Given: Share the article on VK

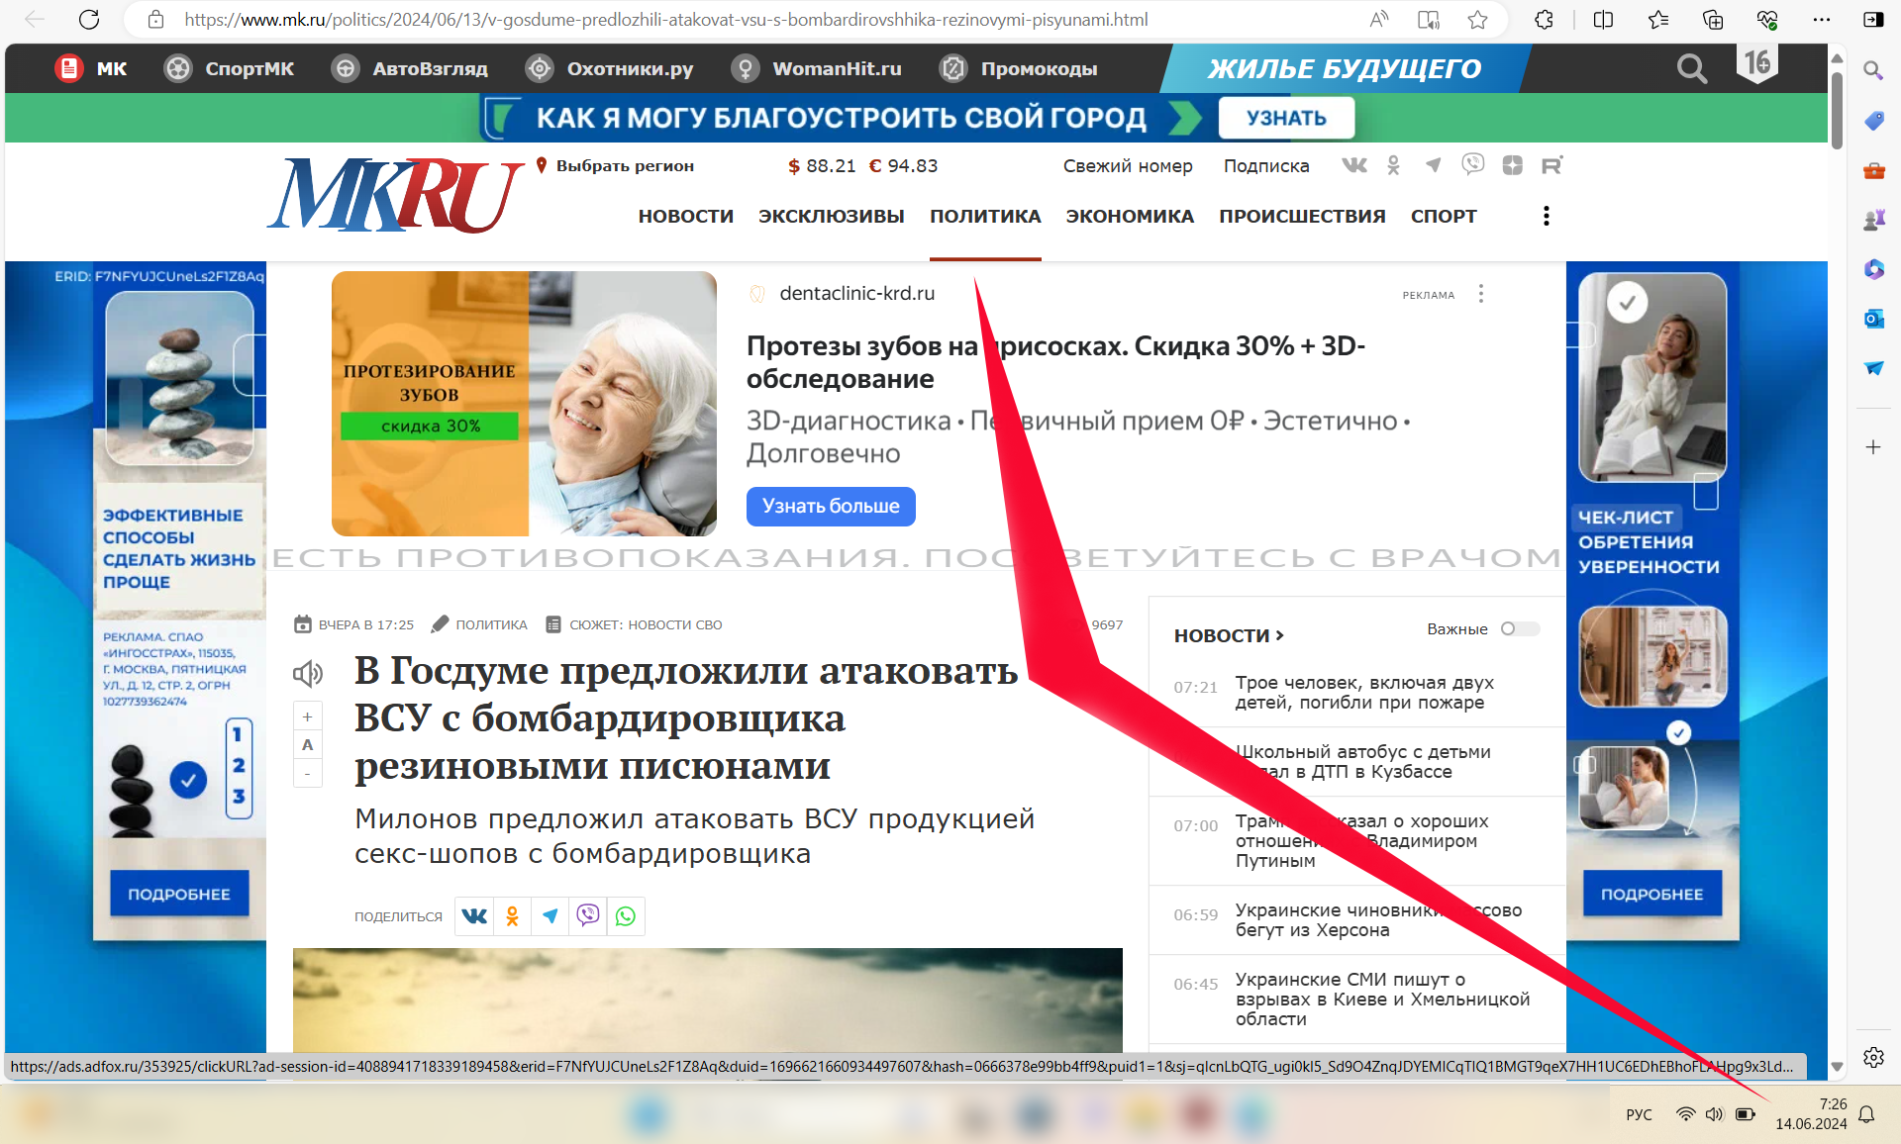Looking at the screenshot, I should 474,915.
